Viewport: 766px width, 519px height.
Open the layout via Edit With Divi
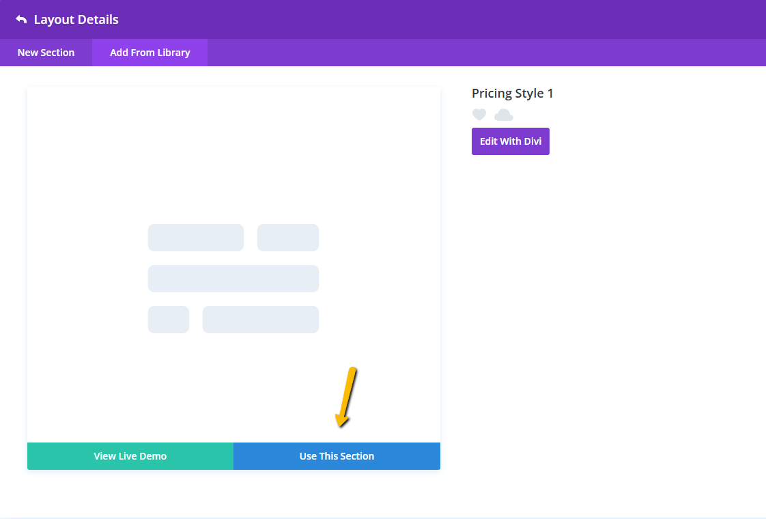point(510,141)
